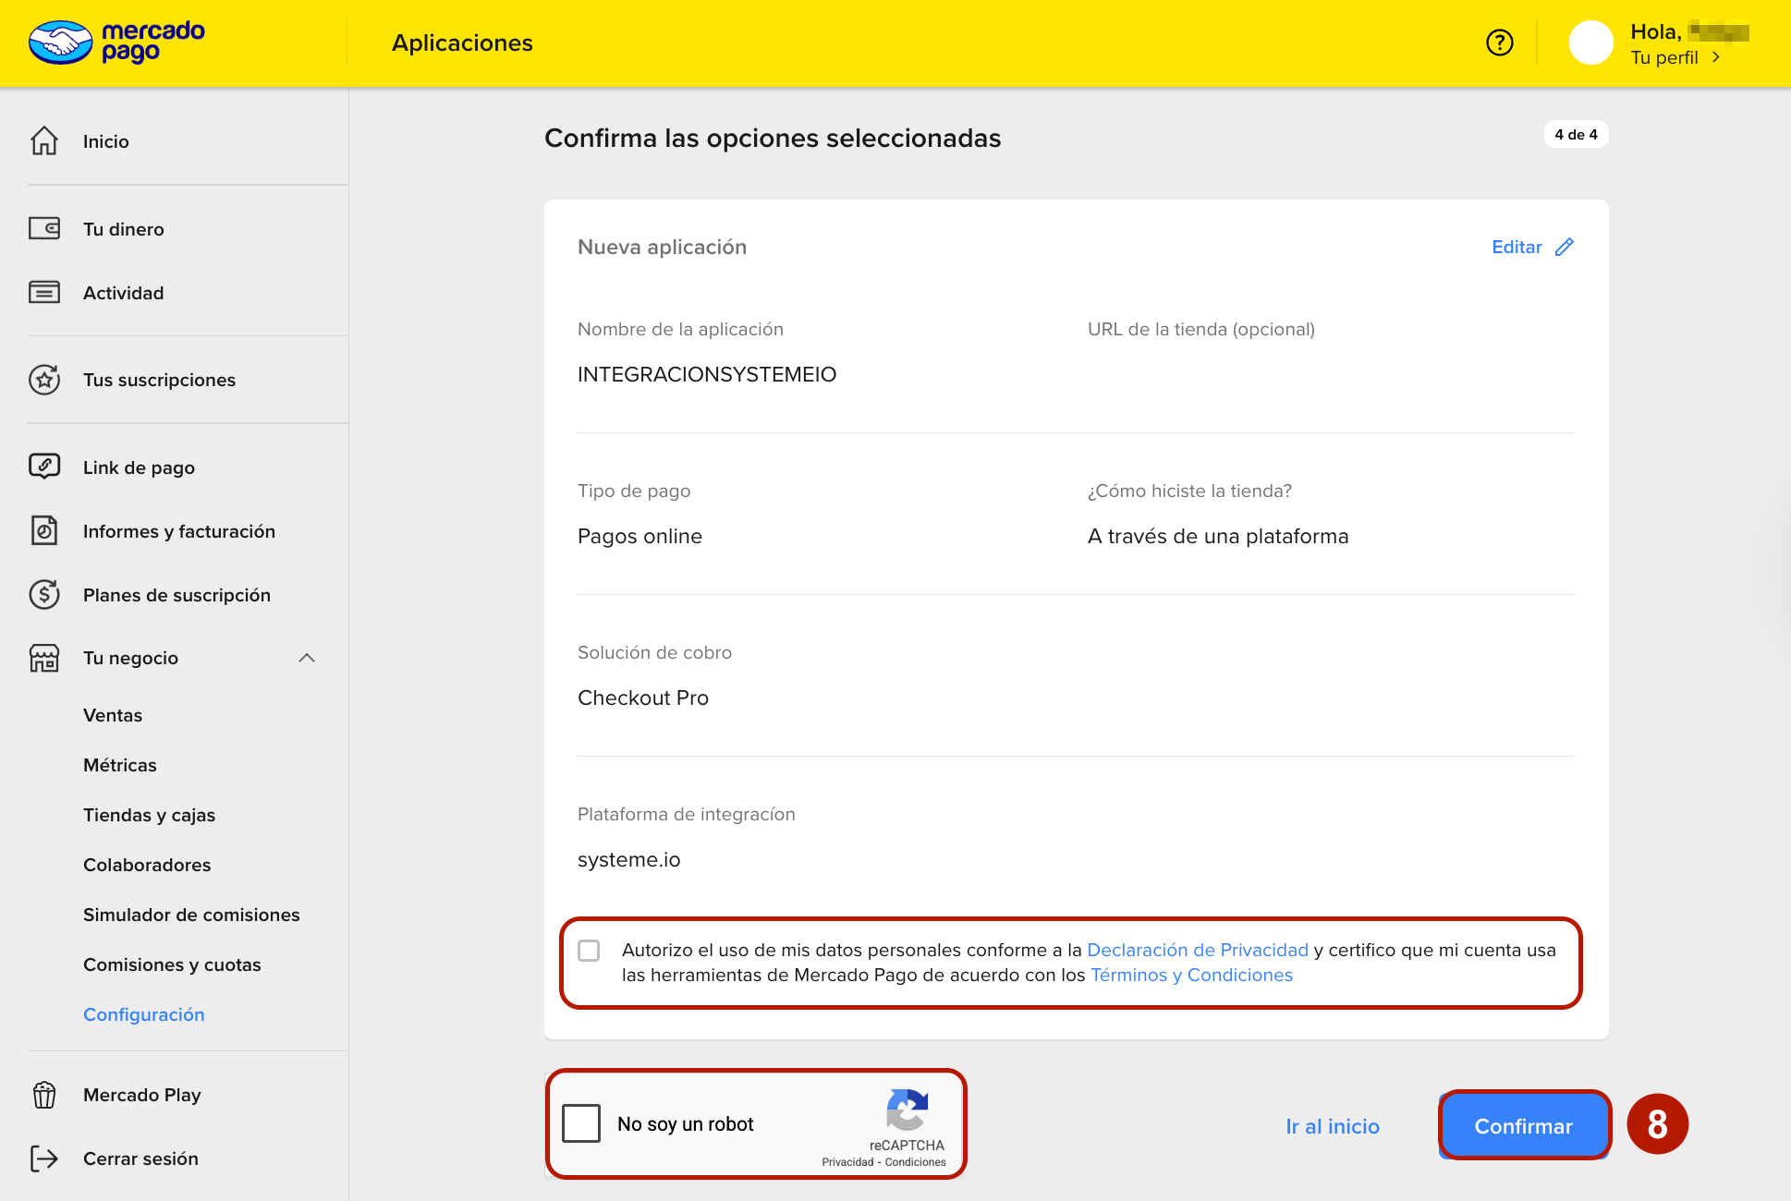Click the white profile avatar circle
This screenshot has height=1201, width=1791.
(1590, 42)
